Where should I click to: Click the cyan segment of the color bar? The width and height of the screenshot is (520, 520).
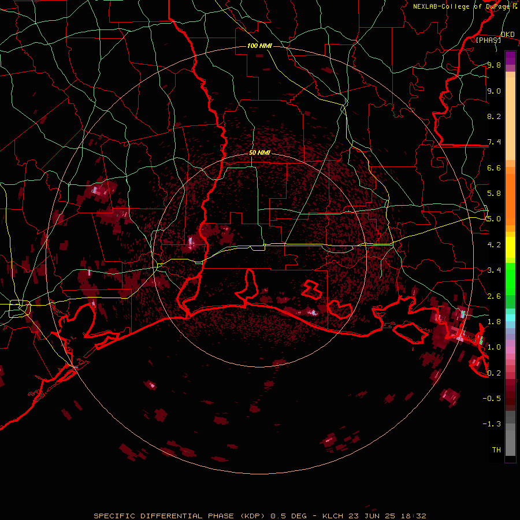pyautogui.click(x=510, y=318)
